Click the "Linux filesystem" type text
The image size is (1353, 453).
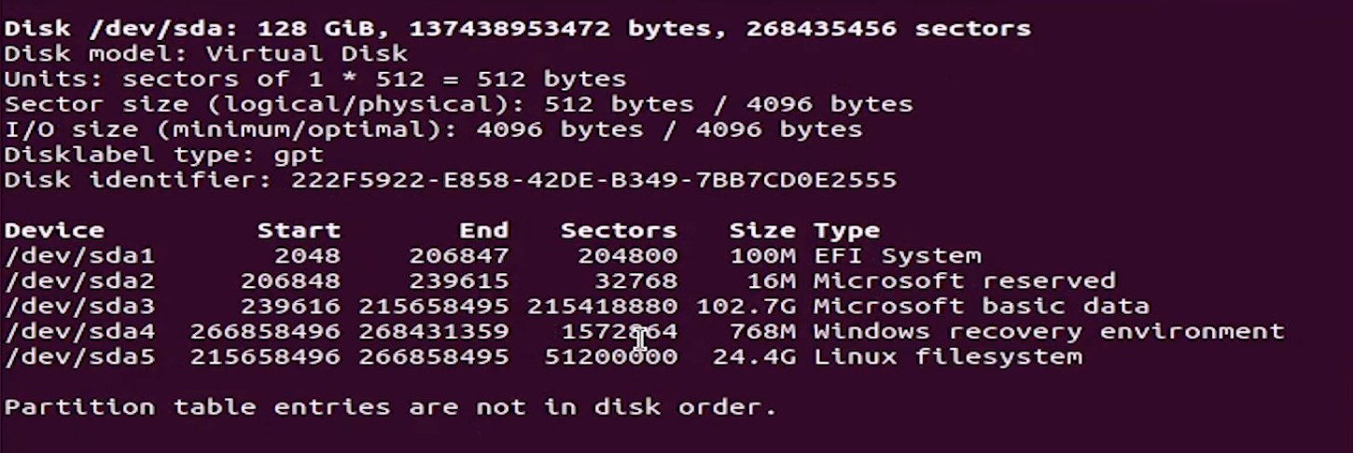(947, 356)
